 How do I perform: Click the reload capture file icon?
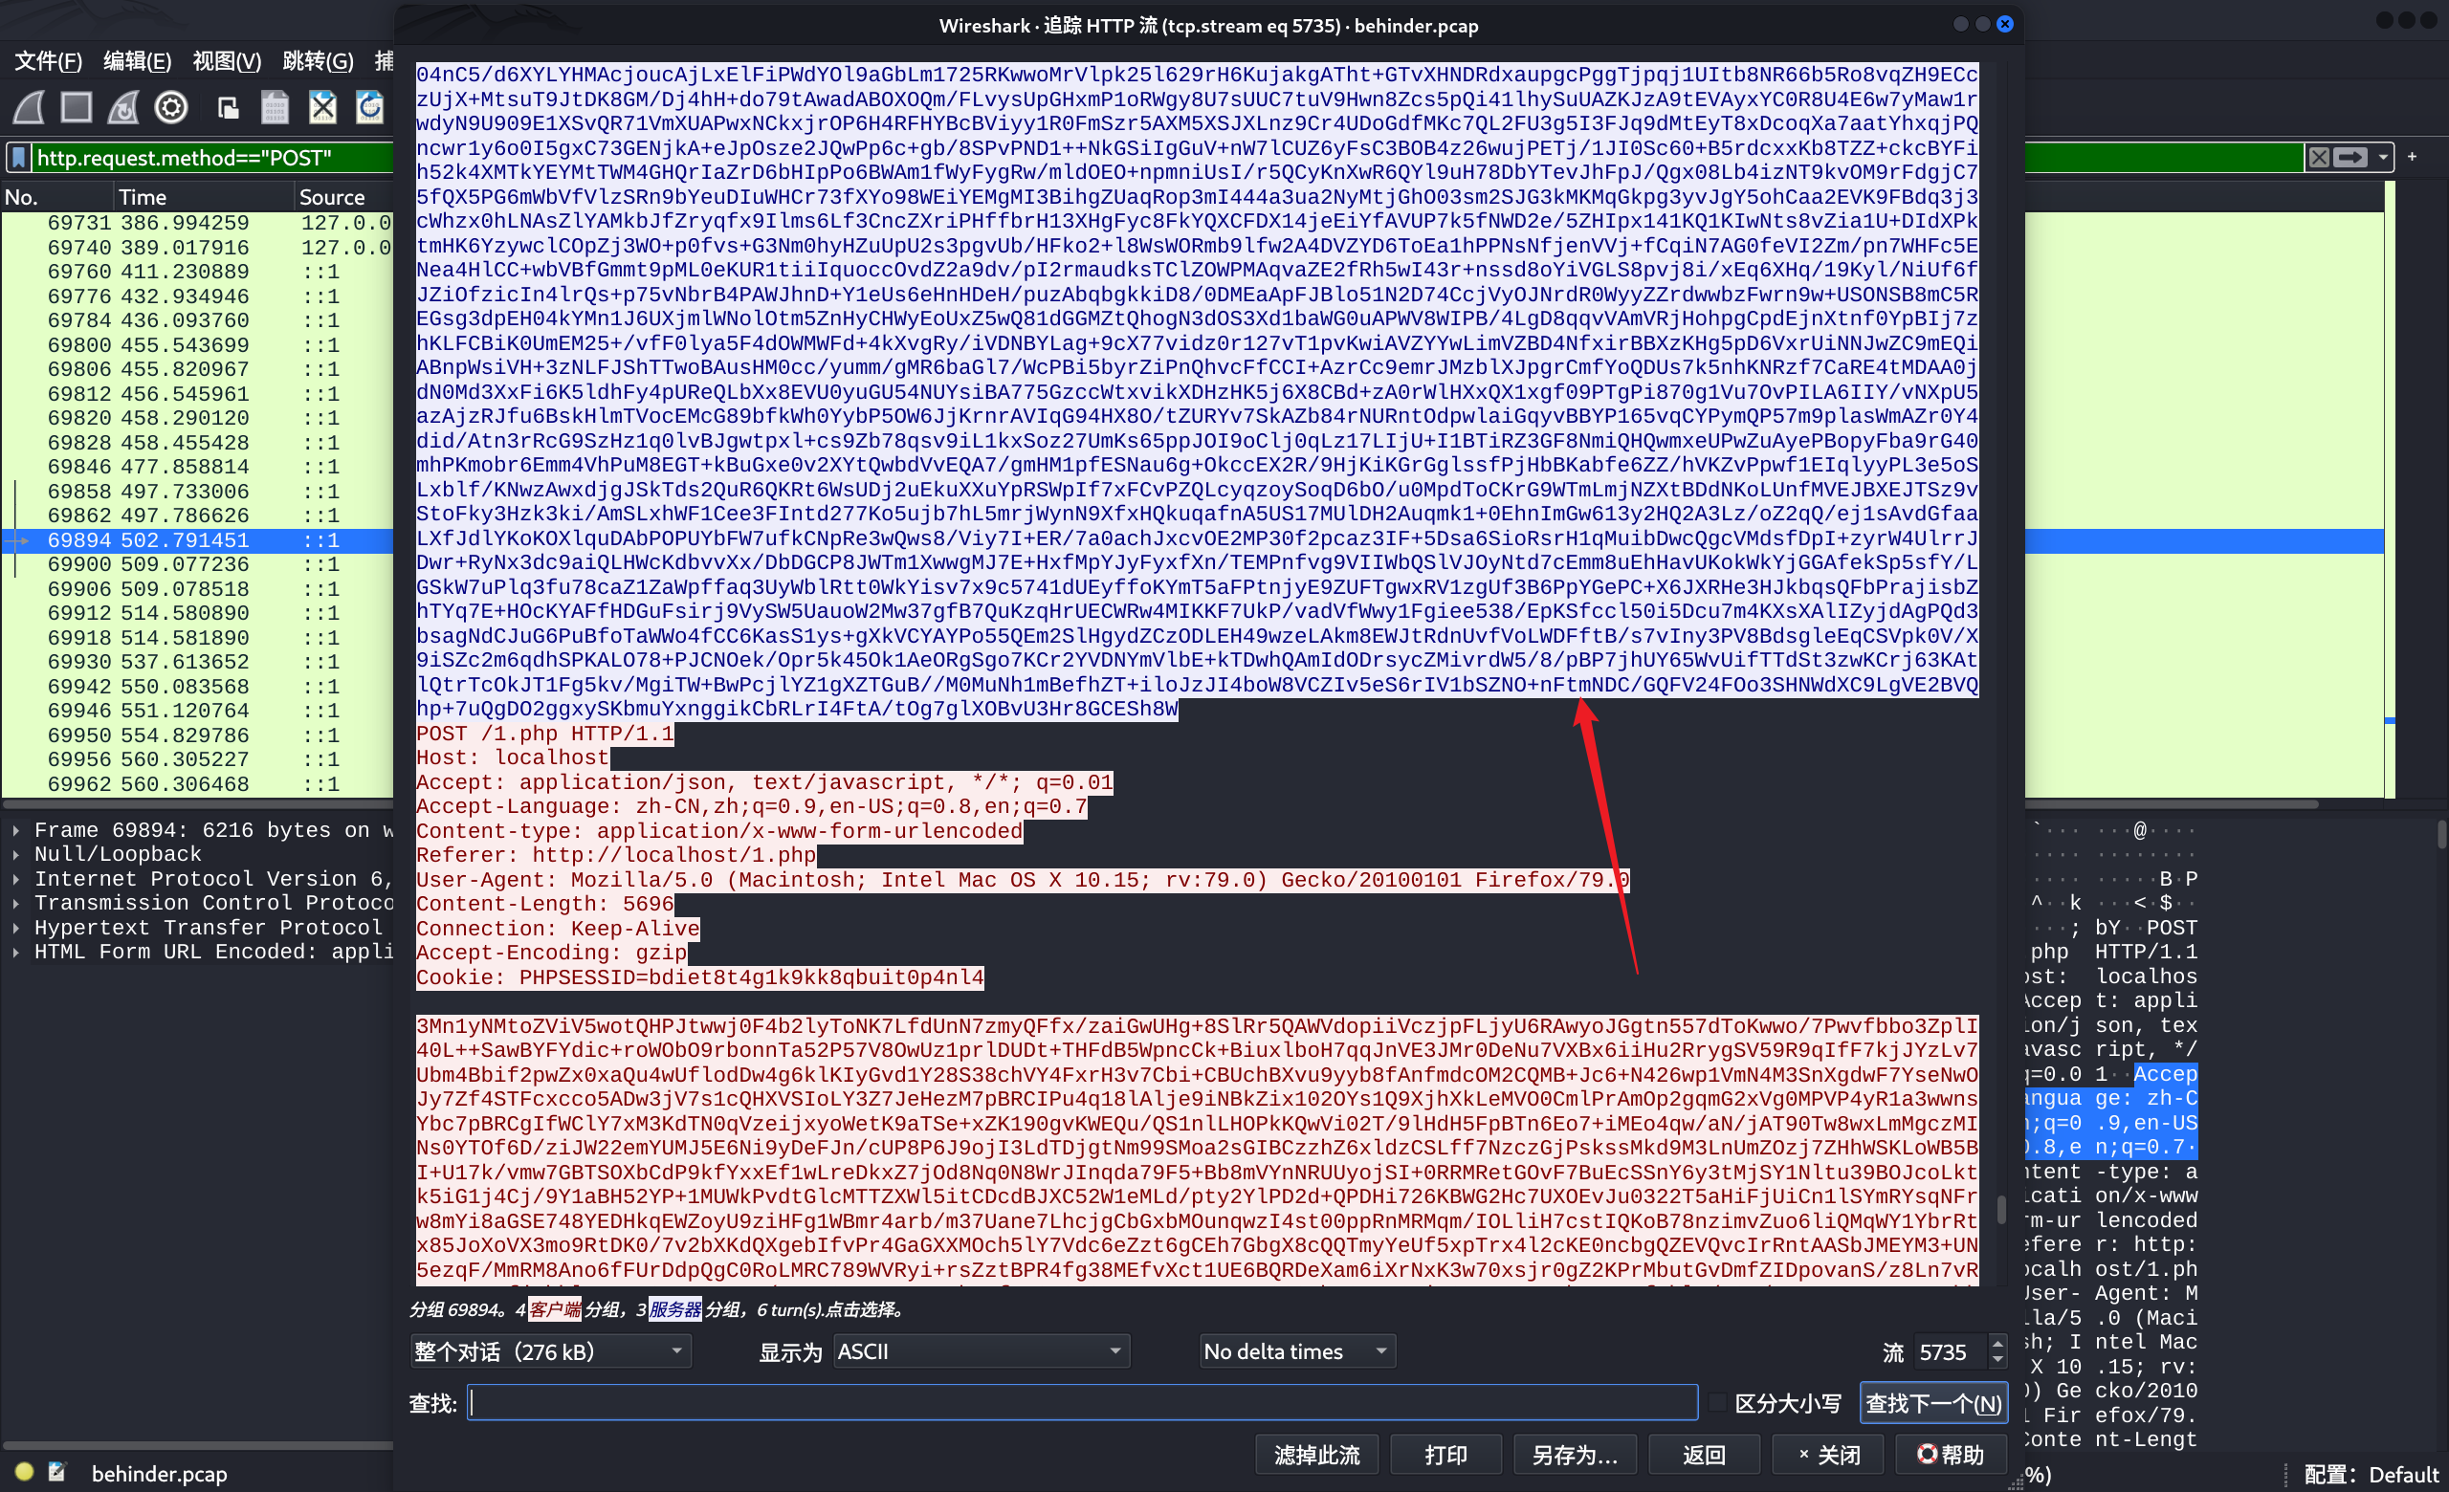coord(369,107)
